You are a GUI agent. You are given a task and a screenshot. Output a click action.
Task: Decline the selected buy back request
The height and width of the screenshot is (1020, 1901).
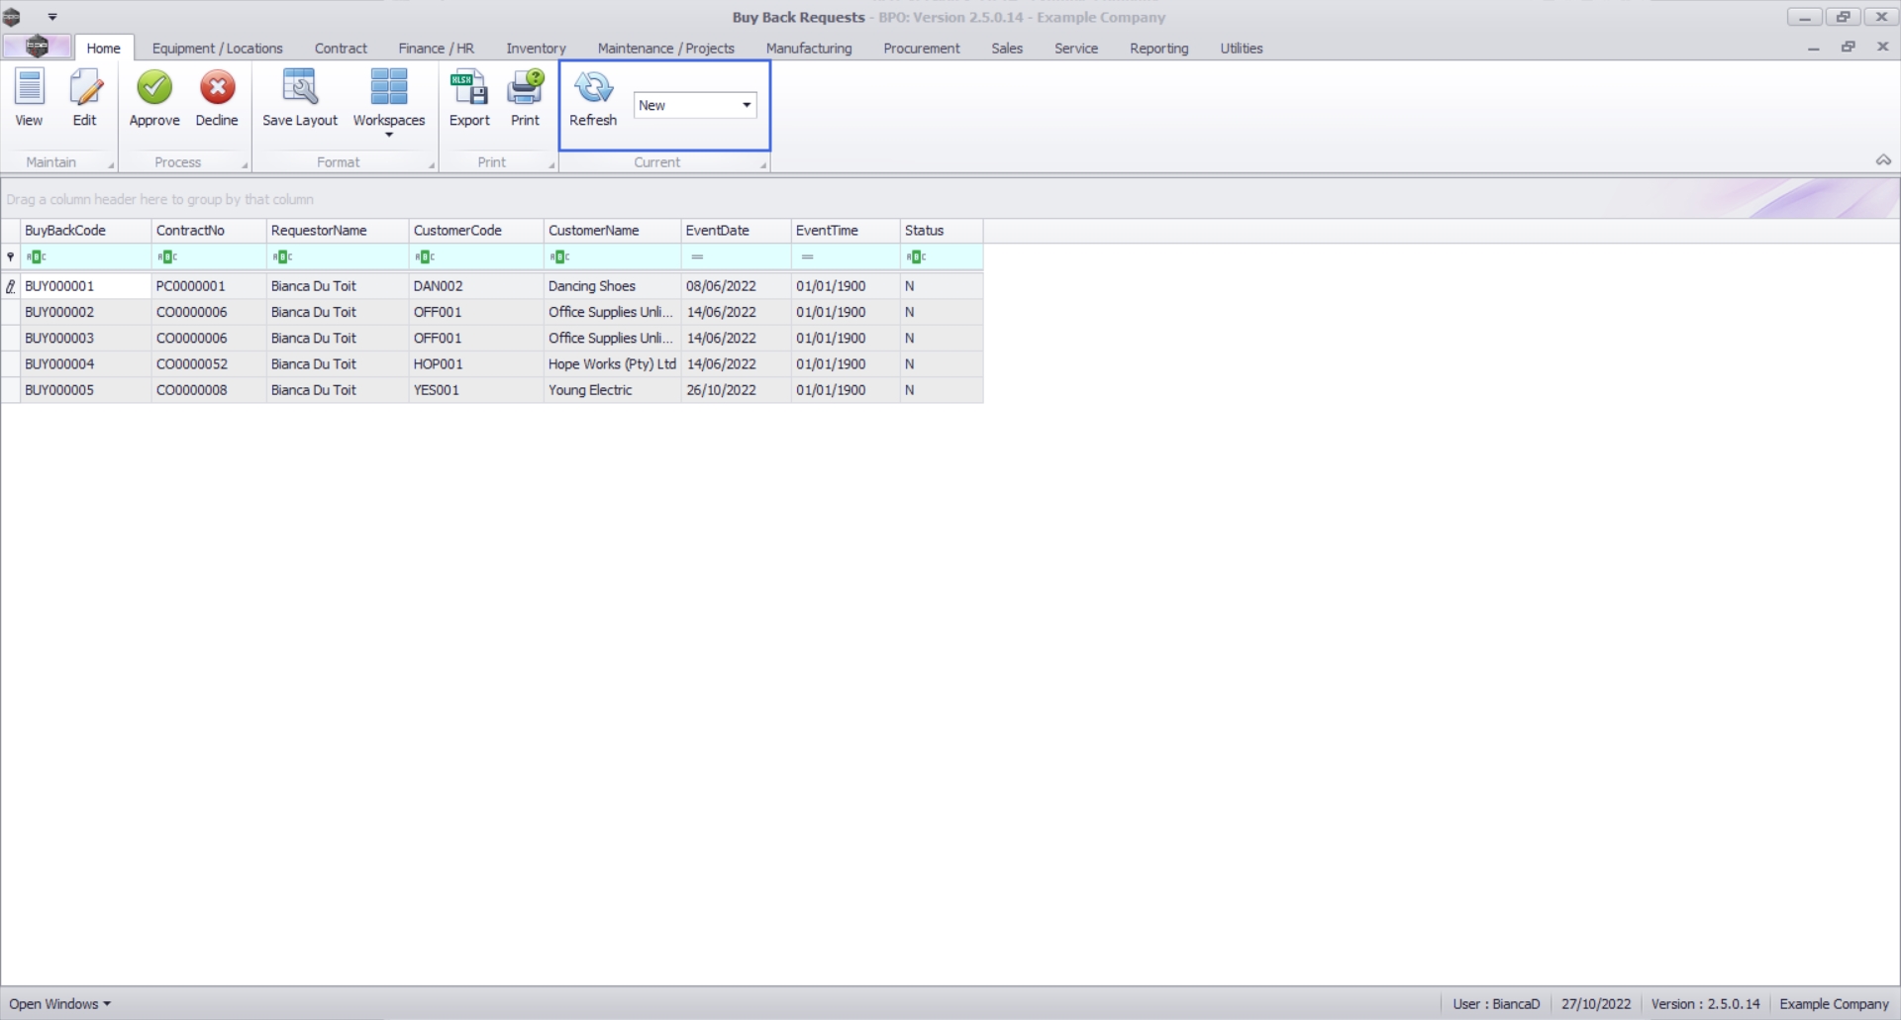[x=217, y=98]
